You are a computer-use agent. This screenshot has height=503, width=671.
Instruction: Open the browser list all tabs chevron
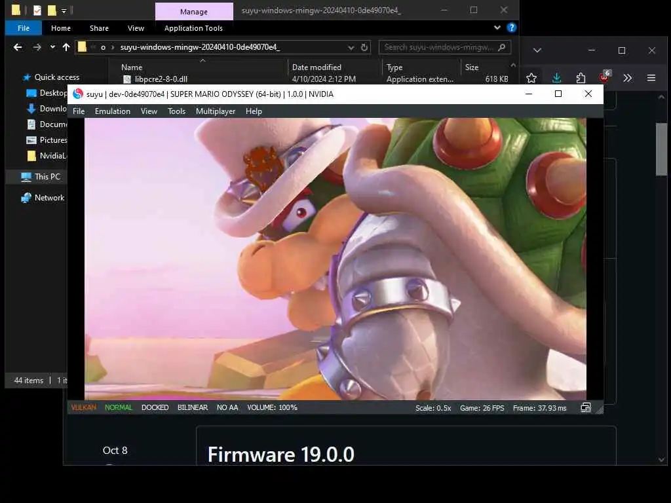point(537,50)
